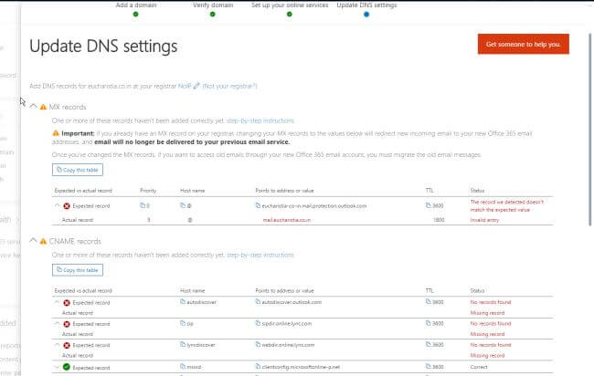Click the 'Status' column header in CNAME table
The width and height of the screenshot is (594, 376).
tap(477, 290)
